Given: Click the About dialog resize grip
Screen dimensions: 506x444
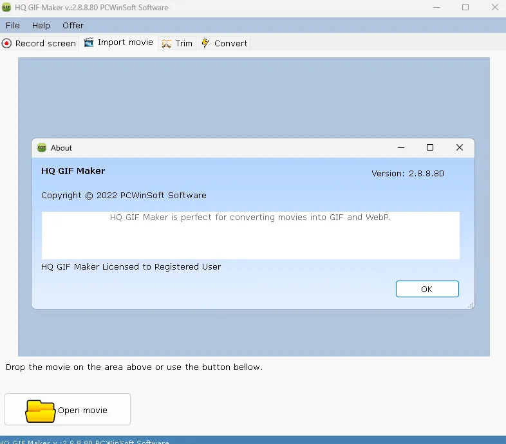Looking at the screenshot, I should [x=471, y=305].
